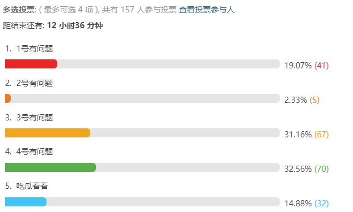
Task: Select the option label 吃瓜看看
Action: point(32,186)
